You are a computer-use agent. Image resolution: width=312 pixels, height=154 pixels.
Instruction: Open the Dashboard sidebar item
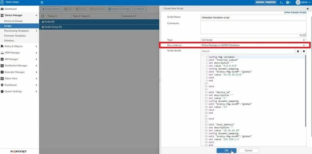click(10, 9)
